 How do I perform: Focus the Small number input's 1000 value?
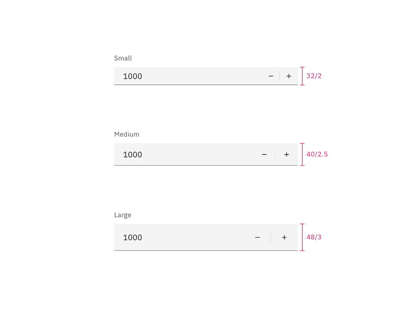[x=133, y=76]
